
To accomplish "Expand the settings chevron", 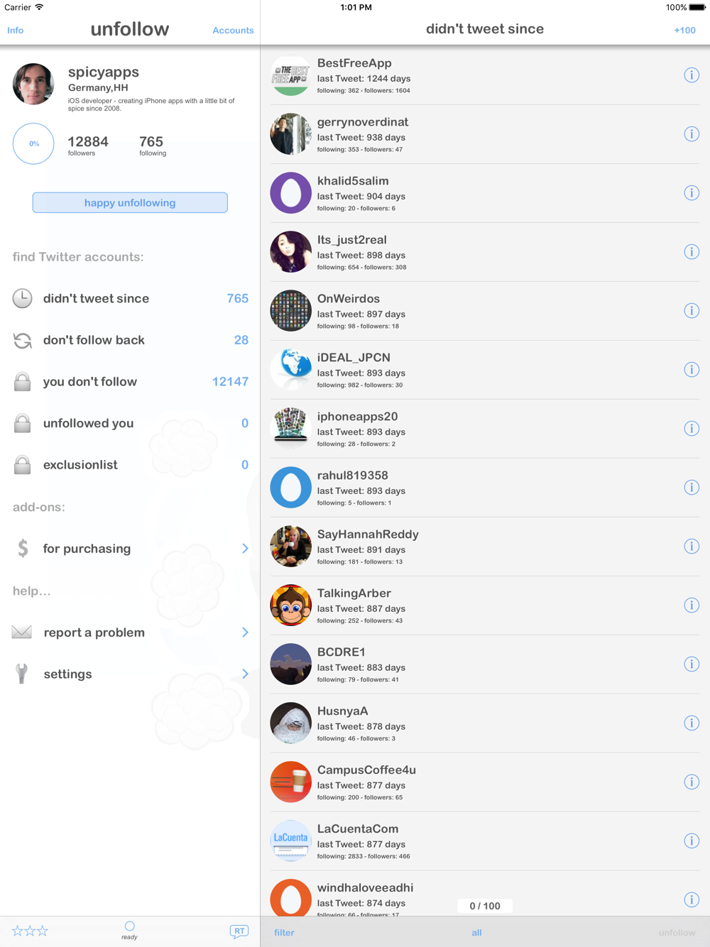I will (245, 674).
